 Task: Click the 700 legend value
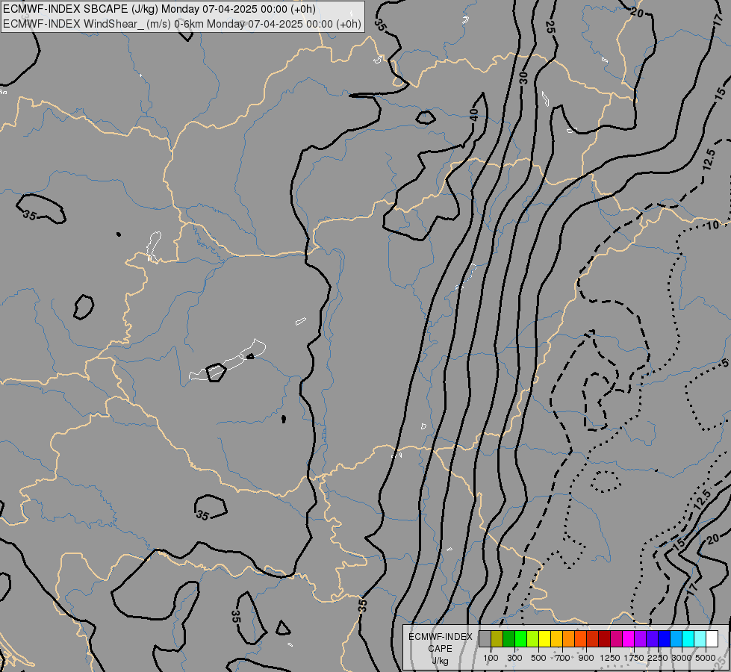(562, 658)
